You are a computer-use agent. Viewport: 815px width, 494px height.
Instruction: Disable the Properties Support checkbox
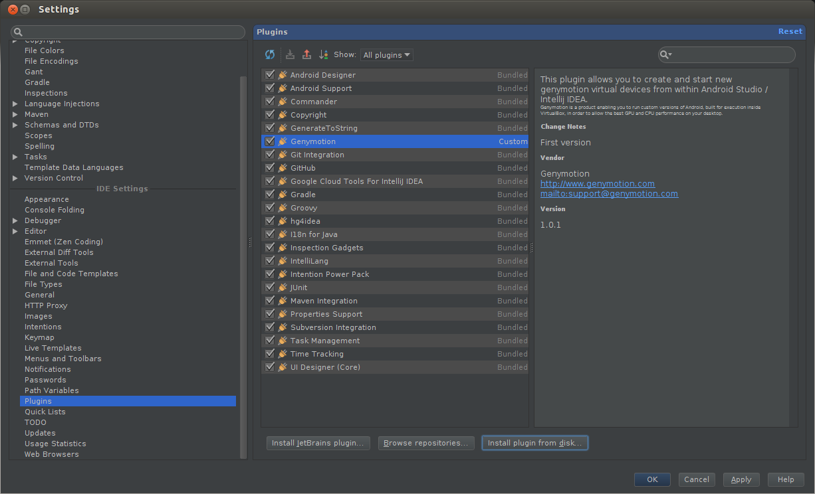[x=269, y=314]
